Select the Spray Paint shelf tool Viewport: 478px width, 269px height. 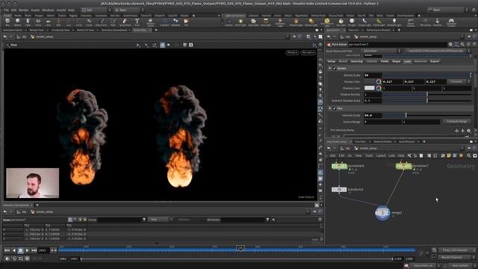(125, 22)
